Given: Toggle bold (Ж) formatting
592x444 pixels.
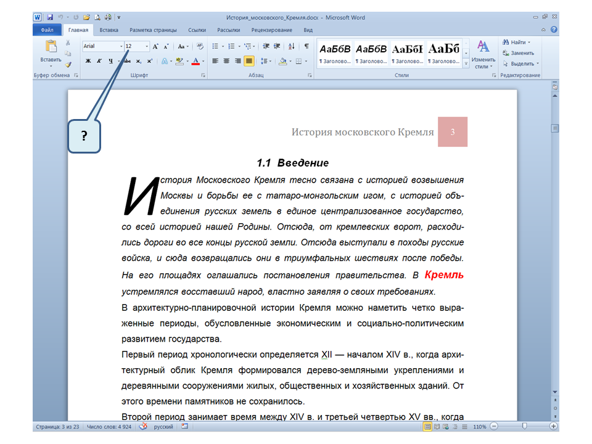Looking at the screenshot, I should coord(88,61).
